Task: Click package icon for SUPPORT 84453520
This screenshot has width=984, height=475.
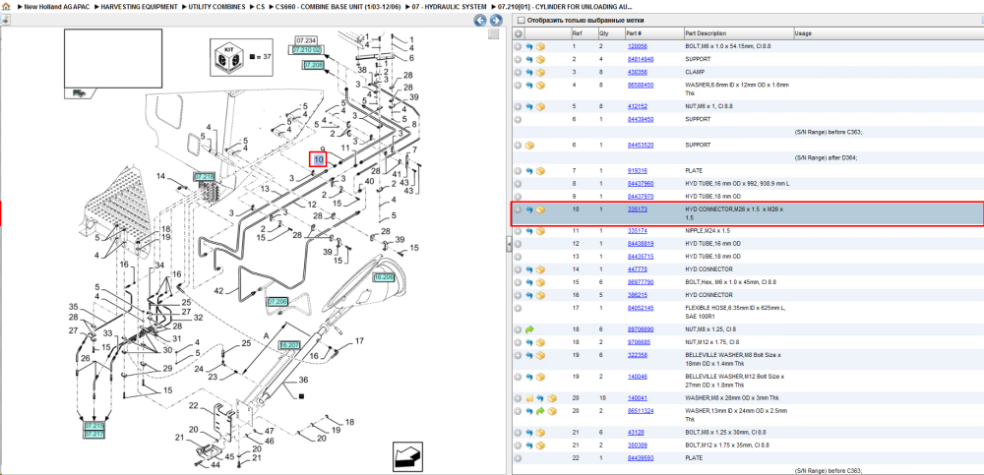Action: tap(529, 145)
